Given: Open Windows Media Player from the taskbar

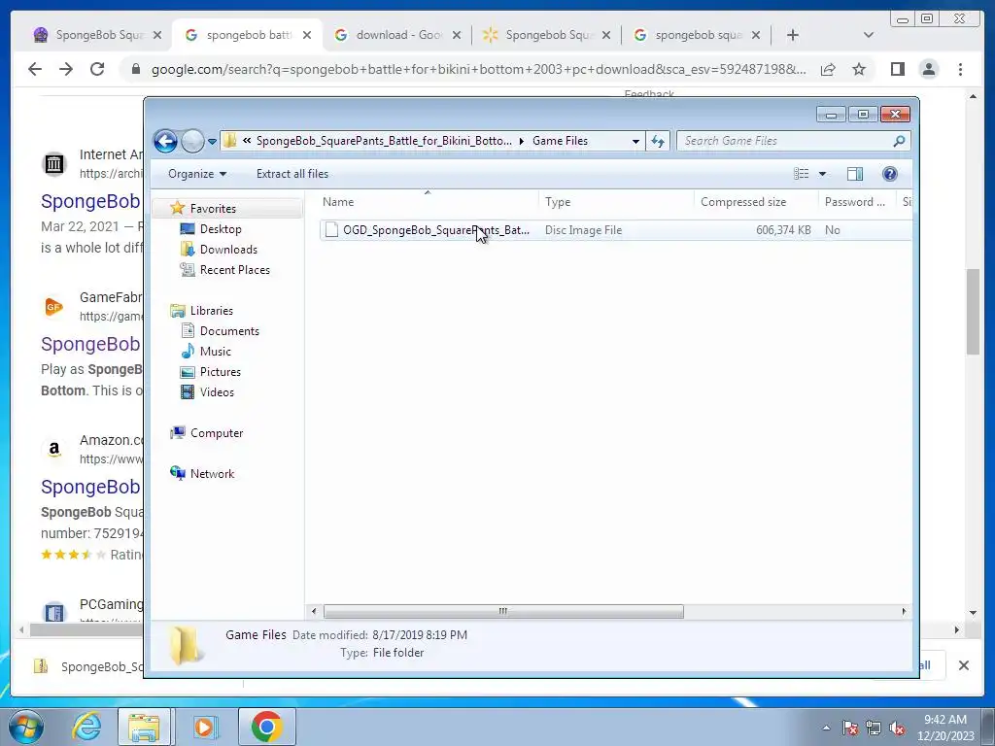Looking at the screenshot, I should (x=204, y=727).
